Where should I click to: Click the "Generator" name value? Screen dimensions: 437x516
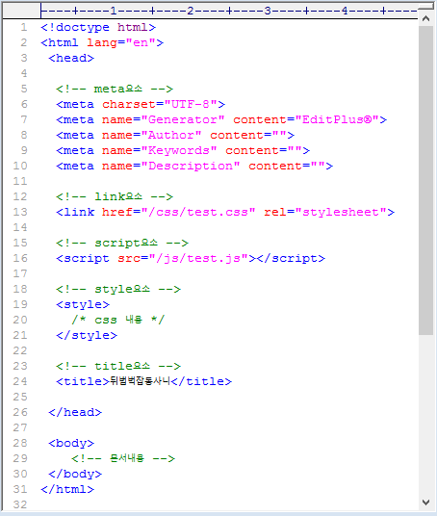(183, 119)
